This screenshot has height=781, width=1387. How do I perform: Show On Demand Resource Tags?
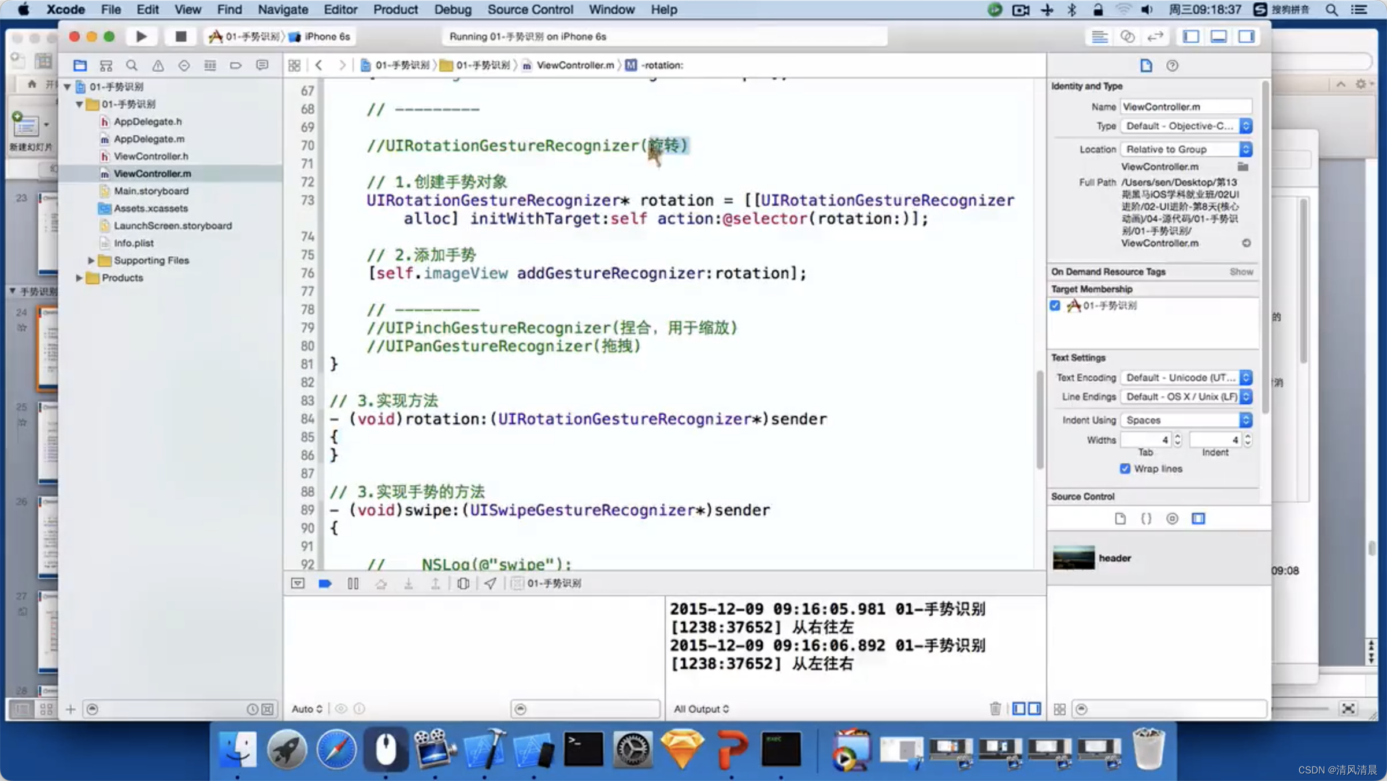pos(1241,272)
